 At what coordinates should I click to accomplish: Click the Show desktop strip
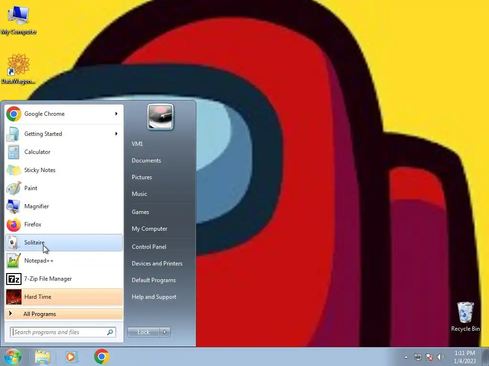[x=486, y=357]
